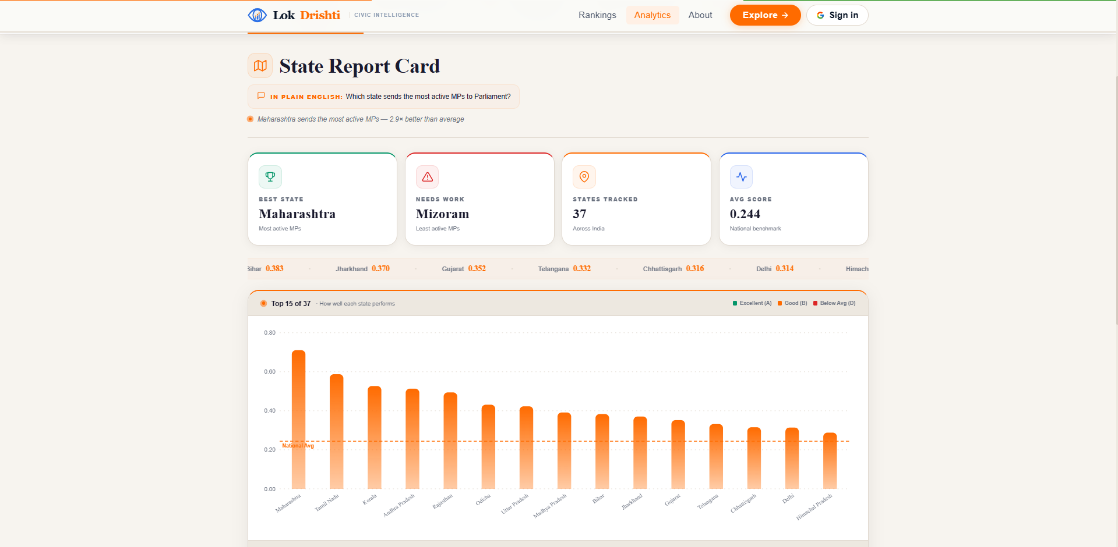Click the Google icon inside the Sign in button
Screen dimensions: 1118x547
820,15
